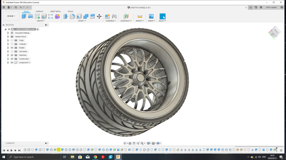Select the Move/Copy tool
286x160 pixels.
click(100, 16)
